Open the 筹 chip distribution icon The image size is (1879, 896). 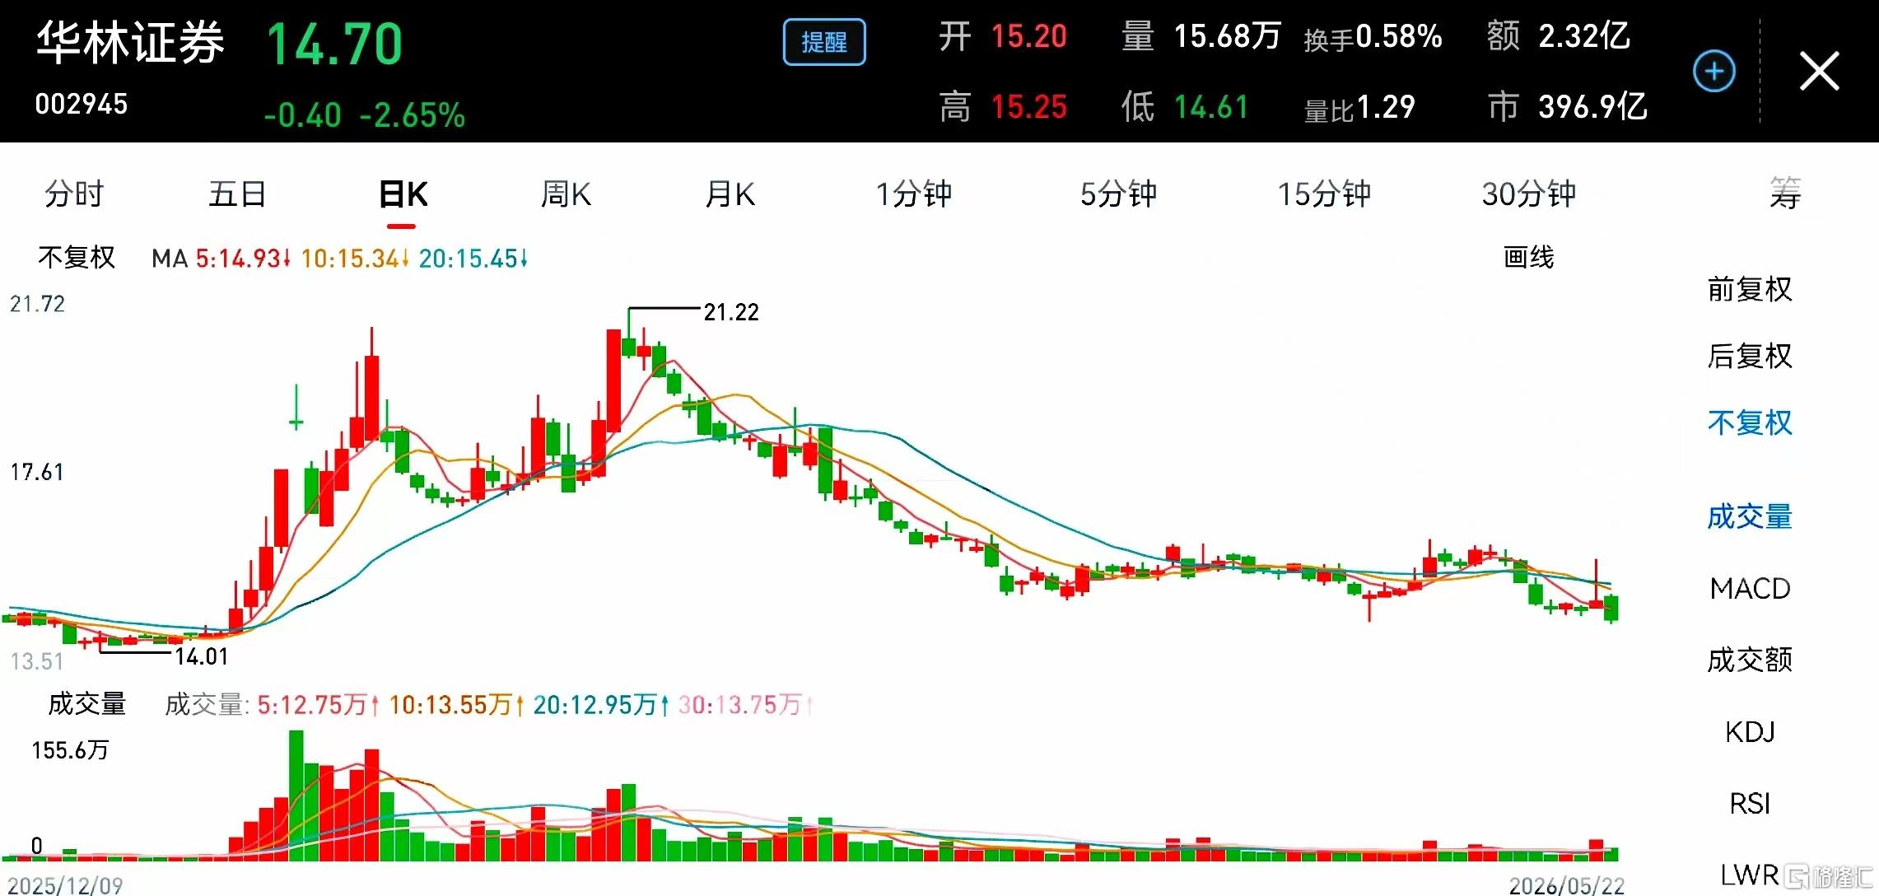pos(1785,194)
